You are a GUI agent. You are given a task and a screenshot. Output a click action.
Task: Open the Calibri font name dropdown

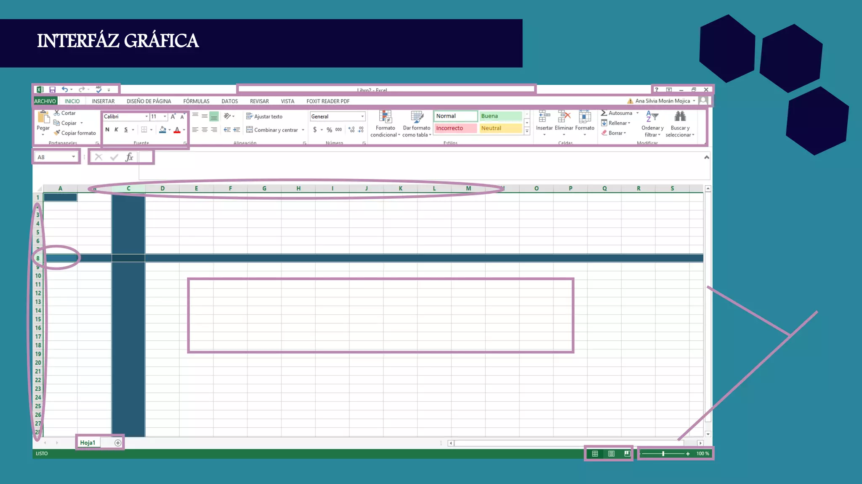tap(146, 116)
